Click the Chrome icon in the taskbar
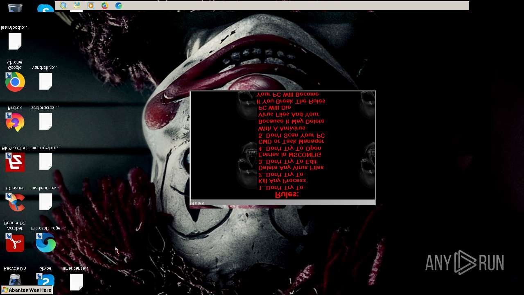 [105, 6]
